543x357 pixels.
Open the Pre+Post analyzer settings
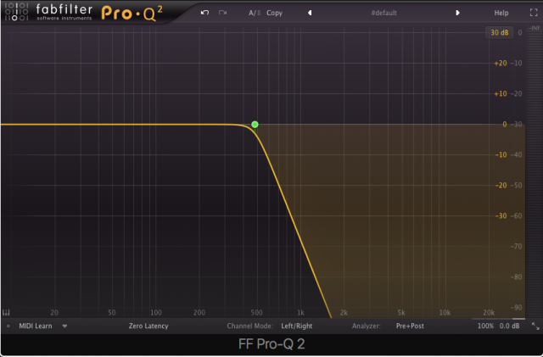[411, 326]
